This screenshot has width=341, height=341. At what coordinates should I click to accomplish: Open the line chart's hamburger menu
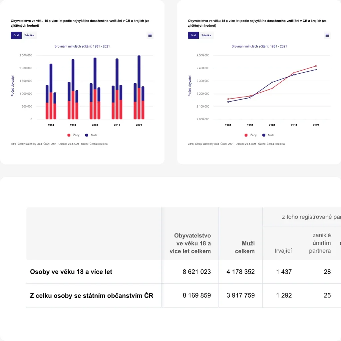click(x=327, y=35)
